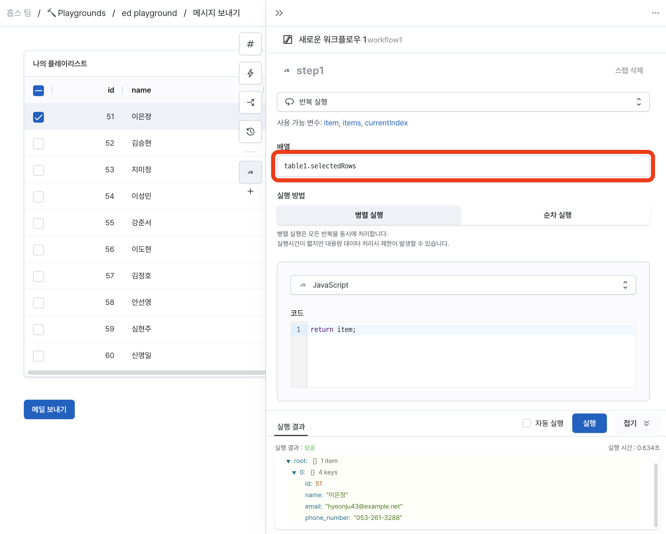Click the items variable link
The width and height of the screenshot is (666, 534).
click(x=351, y=123)
